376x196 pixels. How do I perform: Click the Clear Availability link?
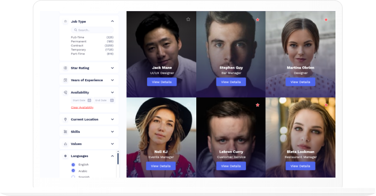[x=82, y=107]
